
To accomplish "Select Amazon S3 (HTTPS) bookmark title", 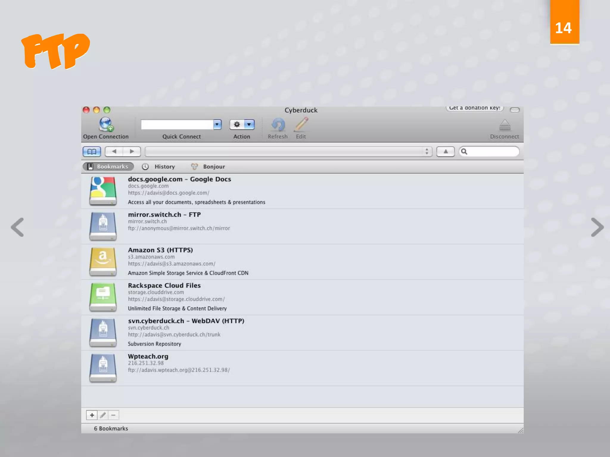I will (161, 250).
